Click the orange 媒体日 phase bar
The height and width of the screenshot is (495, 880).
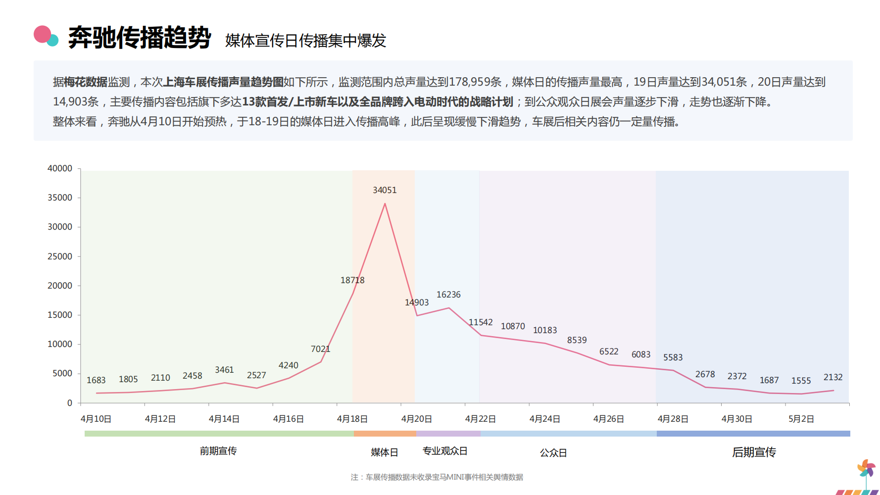coord(385,434)
